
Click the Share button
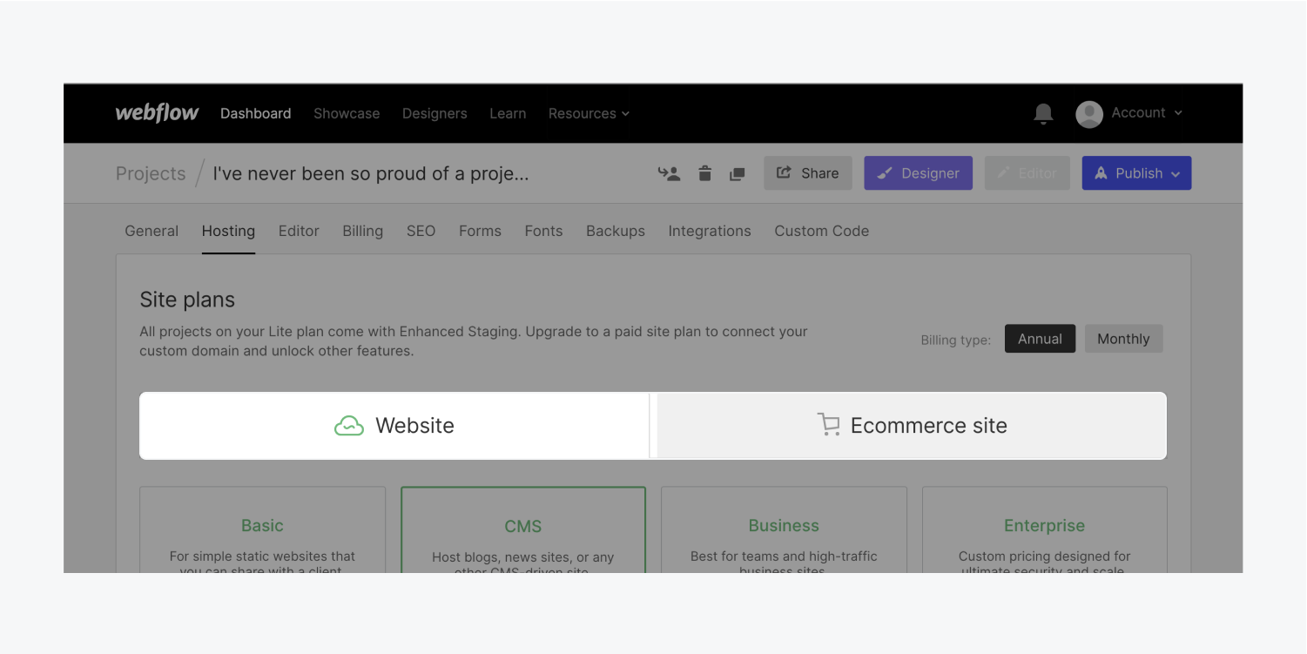coord(808,173)
